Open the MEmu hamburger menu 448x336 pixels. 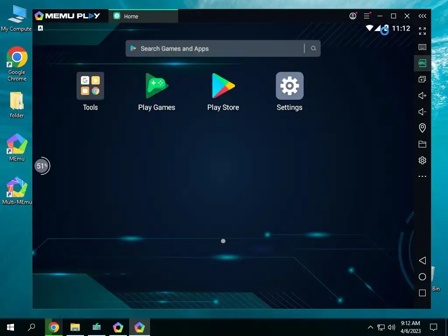[x=367, y=16]
